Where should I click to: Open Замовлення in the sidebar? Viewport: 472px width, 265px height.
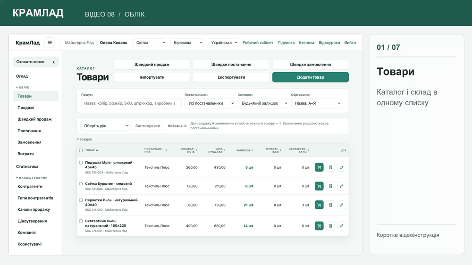(29, 142)
